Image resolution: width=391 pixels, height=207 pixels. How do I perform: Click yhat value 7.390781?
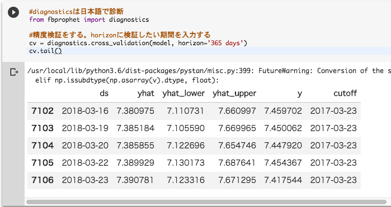tap(135, 180)
